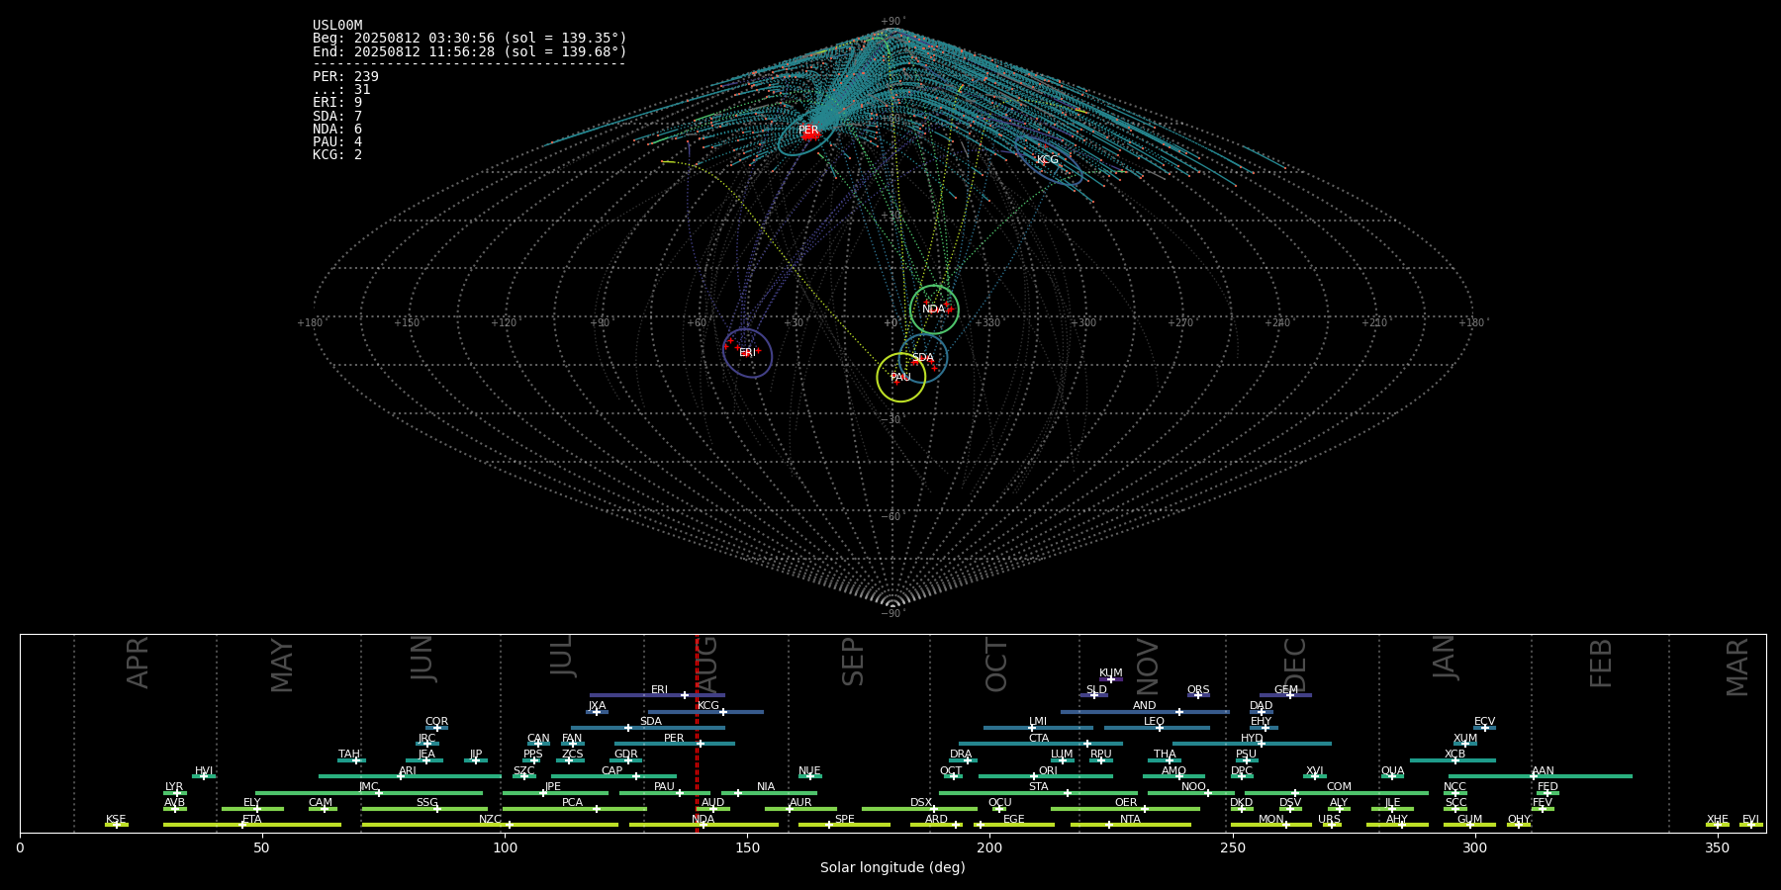This screenshot has height=890, width=1781.
Task: Click the 'PER: 239' legend count
Action: tap(345, 77)
